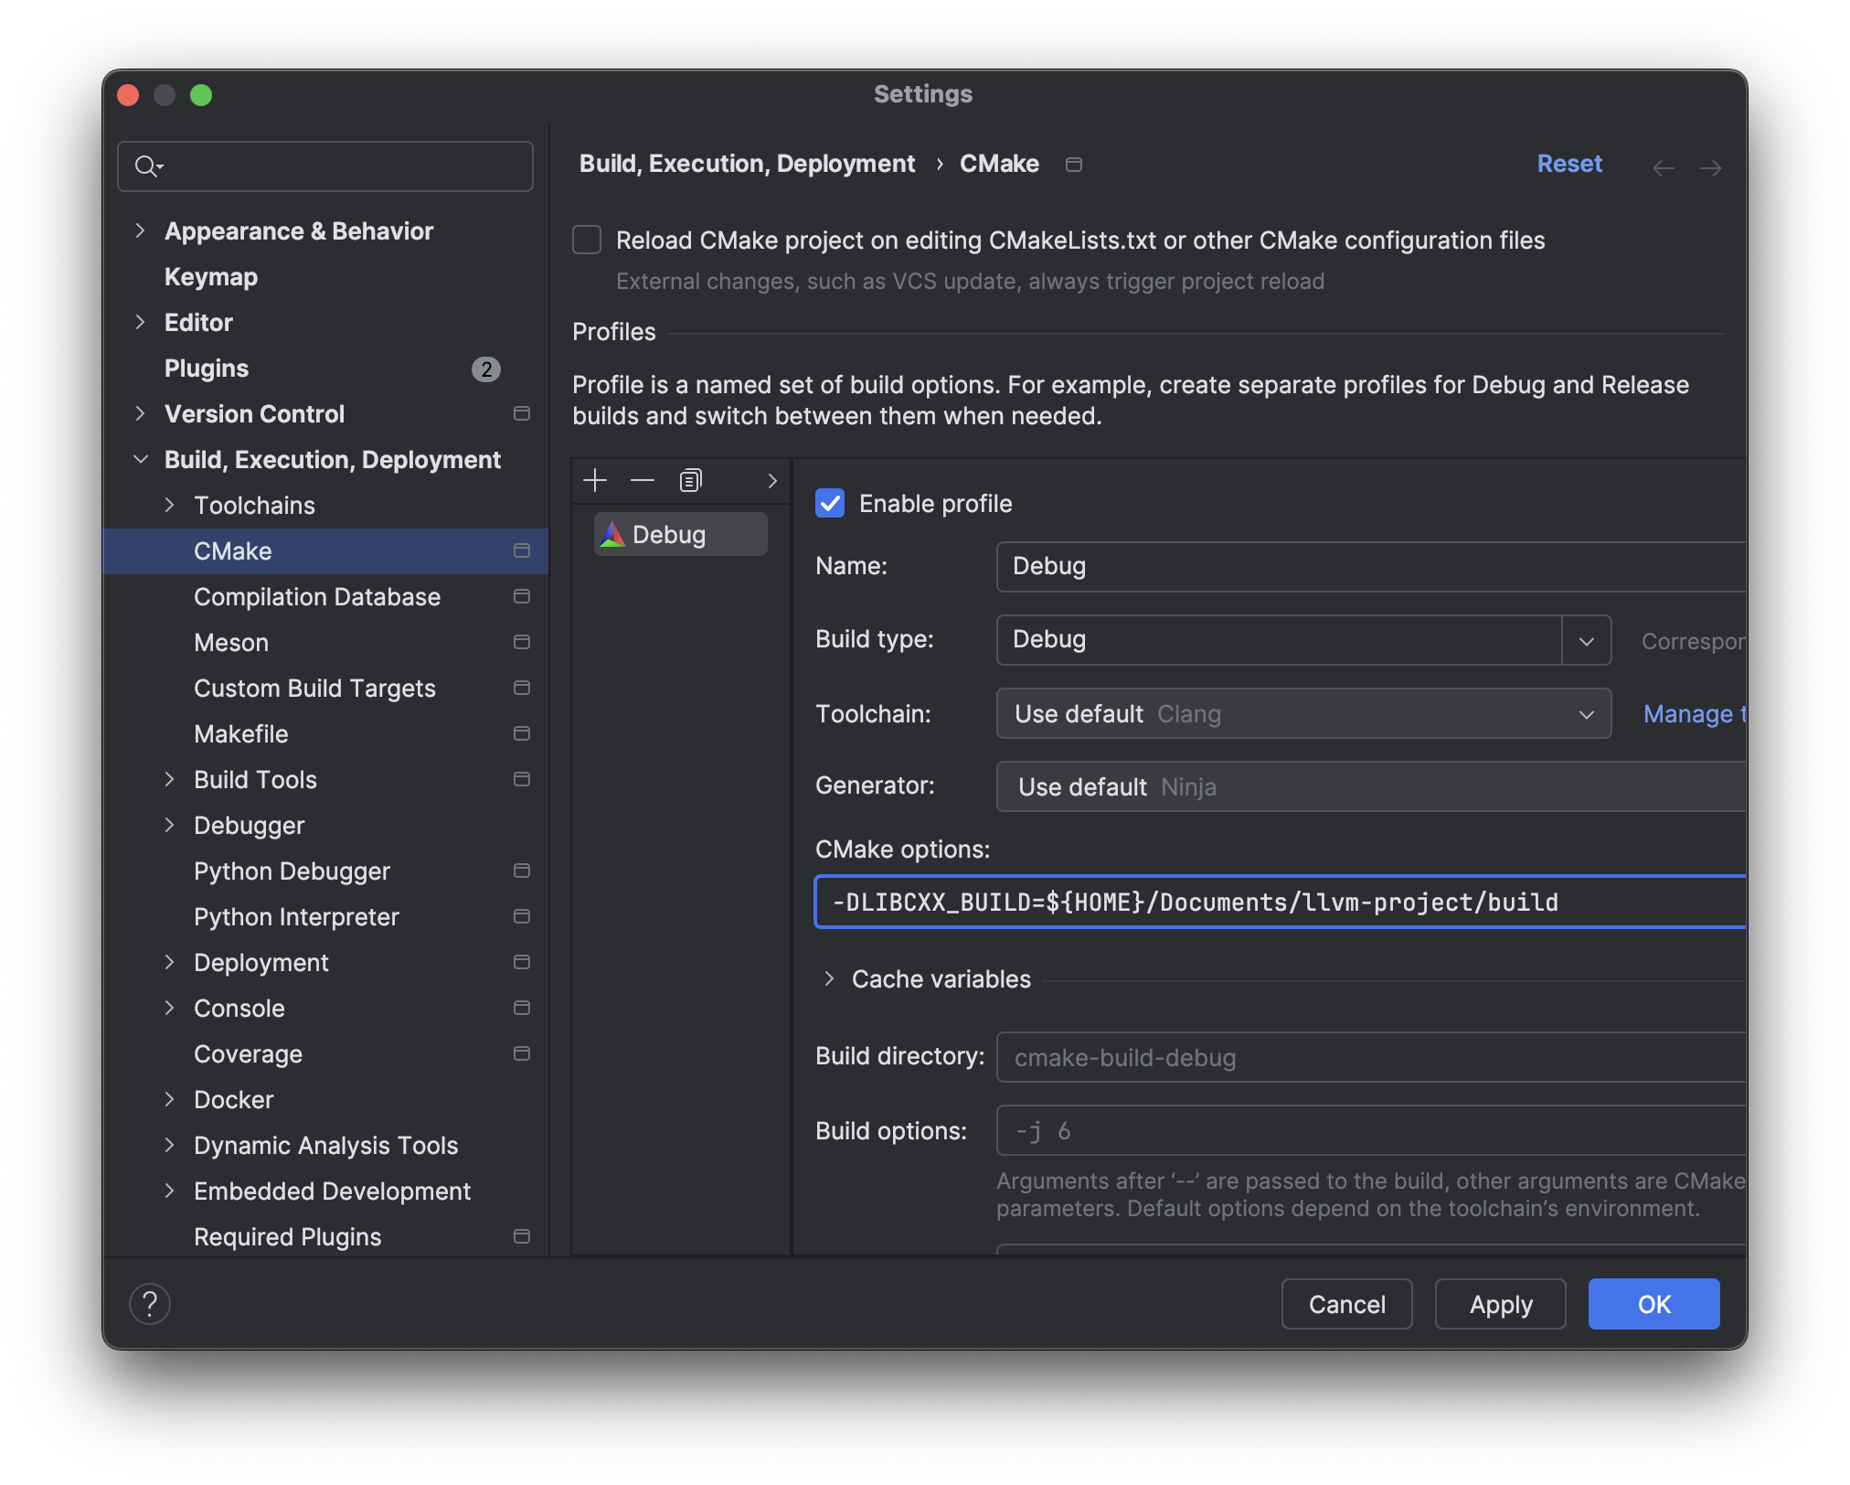Screen dimensions: 1850x1485
Task: Click the search magnifier icon
Action: [148, 166]
